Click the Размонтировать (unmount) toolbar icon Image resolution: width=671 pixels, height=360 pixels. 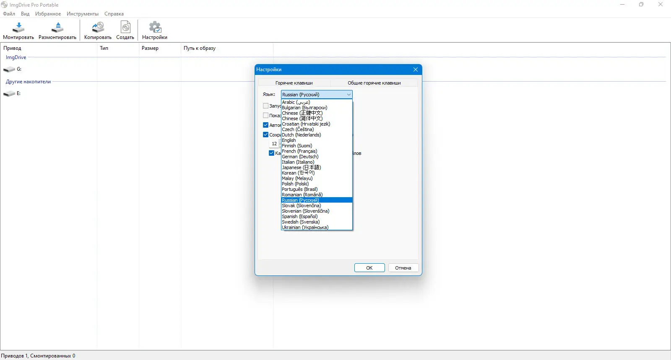coord(57,31)
